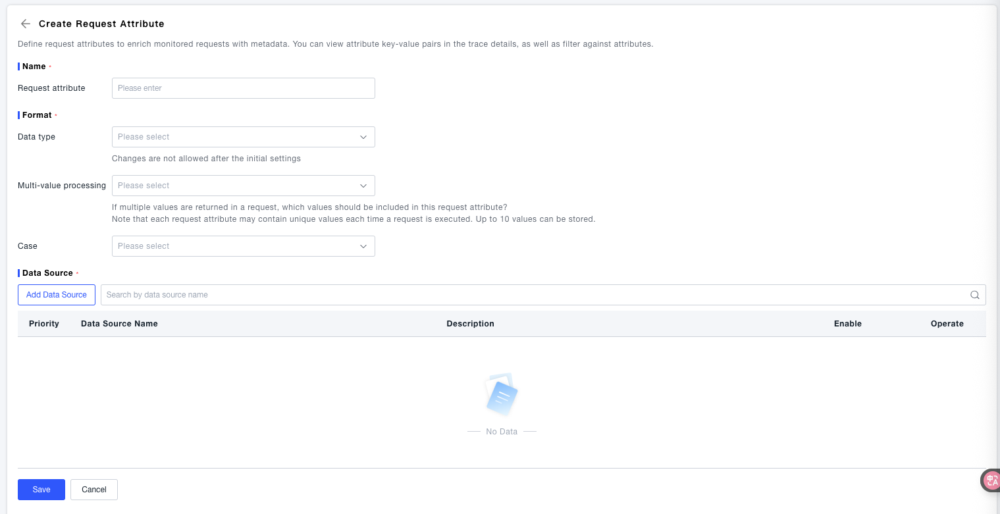Click the search magnifier icon
This screenshot has width=1000, height=514.
[x=975, y=295]
